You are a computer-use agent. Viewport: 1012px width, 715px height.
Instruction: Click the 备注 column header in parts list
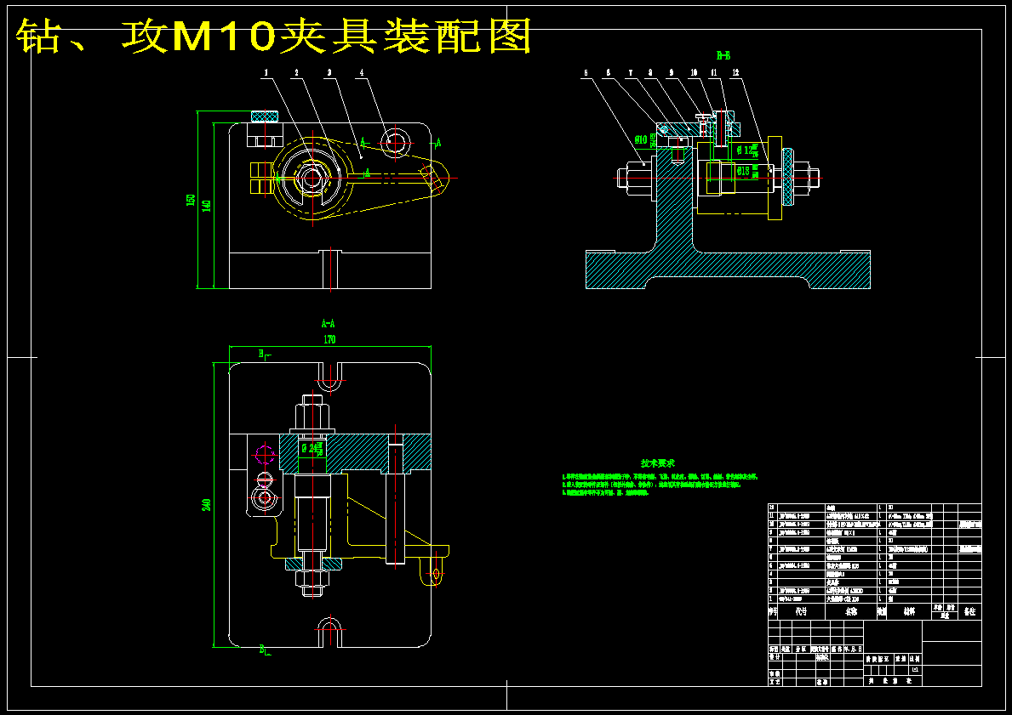click(x=969, y=611)
